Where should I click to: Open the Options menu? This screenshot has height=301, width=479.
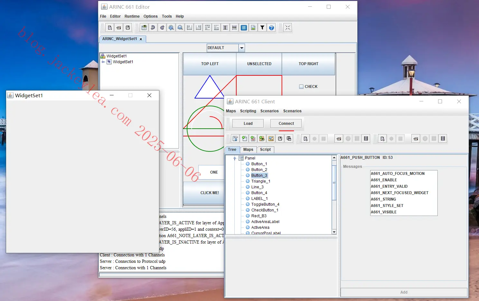point(150,16)
